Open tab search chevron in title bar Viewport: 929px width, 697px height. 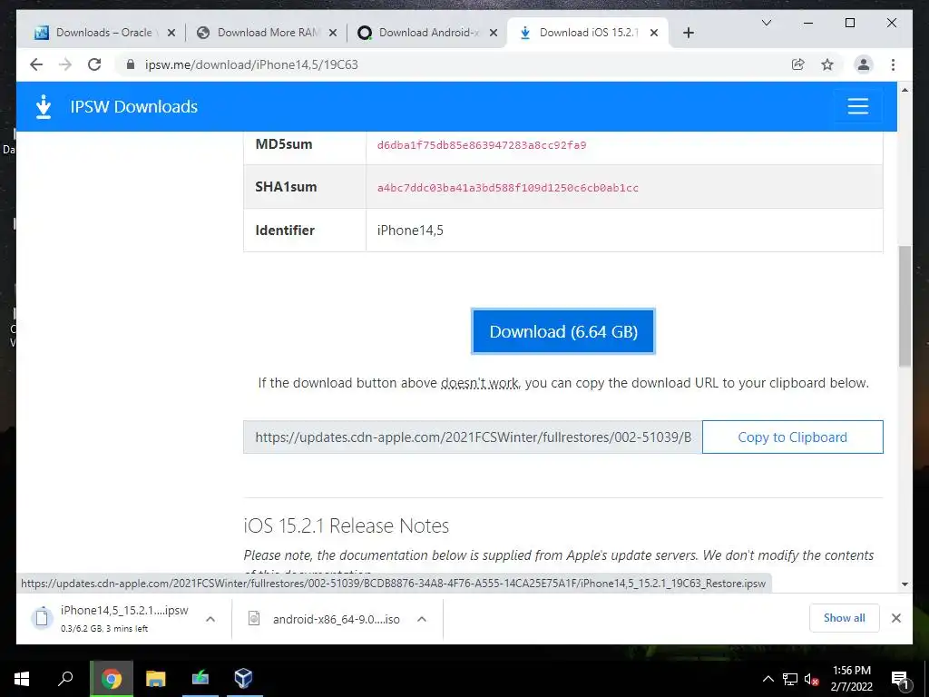pyautogui.click(x=766, y=23)
